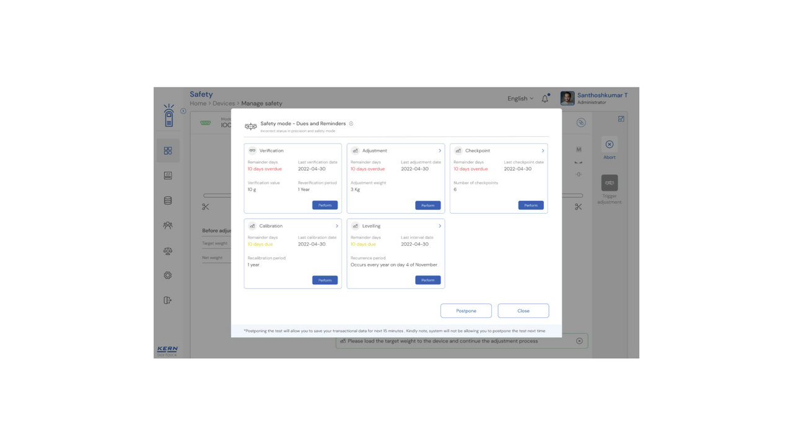Click the logout icon in sidebar
The width and height of the screenshot is (793, 446).
[168, 300]
